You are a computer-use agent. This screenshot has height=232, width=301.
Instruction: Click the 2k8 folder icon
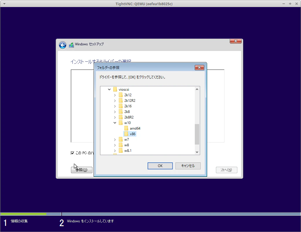coord(121,111)
